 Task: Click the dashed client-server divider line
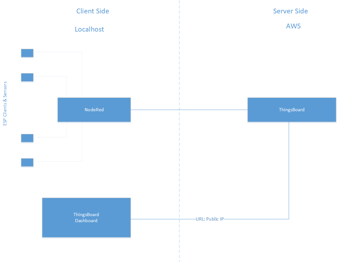tap(179, 131)
